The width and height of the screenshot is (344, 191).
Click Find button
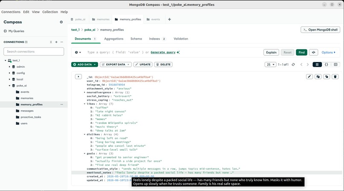[301, 52]
